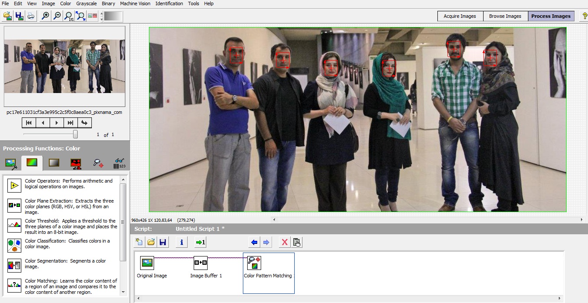Screen dimensions: 588x303
Task: Open an existing script file
Action: 151,242
